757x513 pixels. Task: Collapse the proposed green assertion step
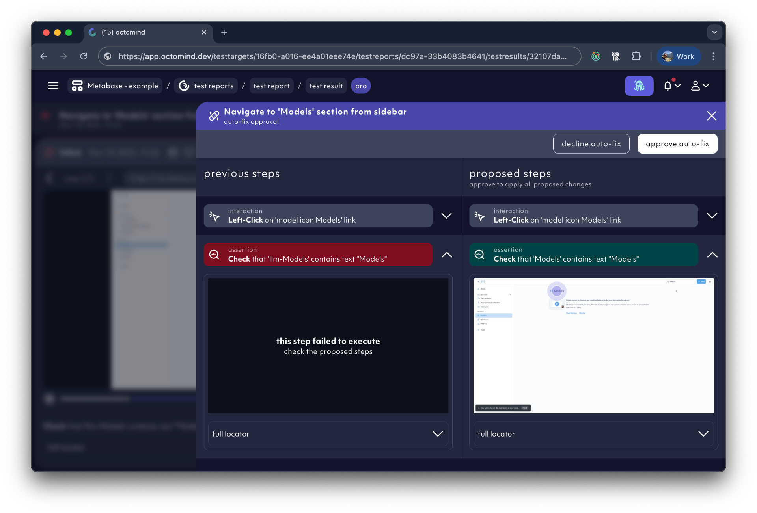tap(712, 255)
